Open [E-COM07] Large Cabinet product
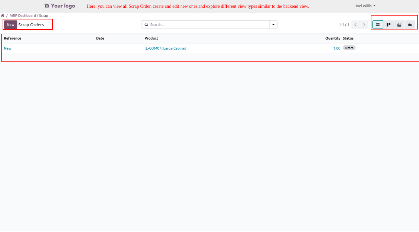This screenshot has width=419, height=232. tap(165, 48)
